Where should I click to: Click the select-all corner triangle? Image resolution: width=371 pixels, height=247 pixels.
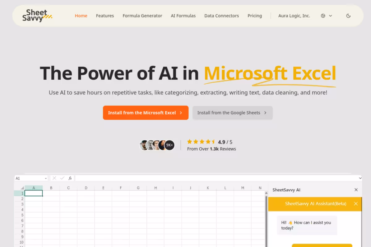(x=22, y=188)
